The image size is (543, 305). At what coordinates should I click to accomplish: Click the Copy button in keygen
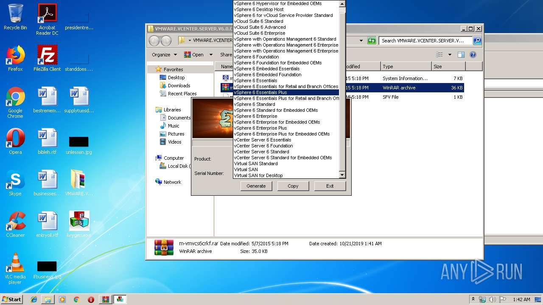(293, 186)
